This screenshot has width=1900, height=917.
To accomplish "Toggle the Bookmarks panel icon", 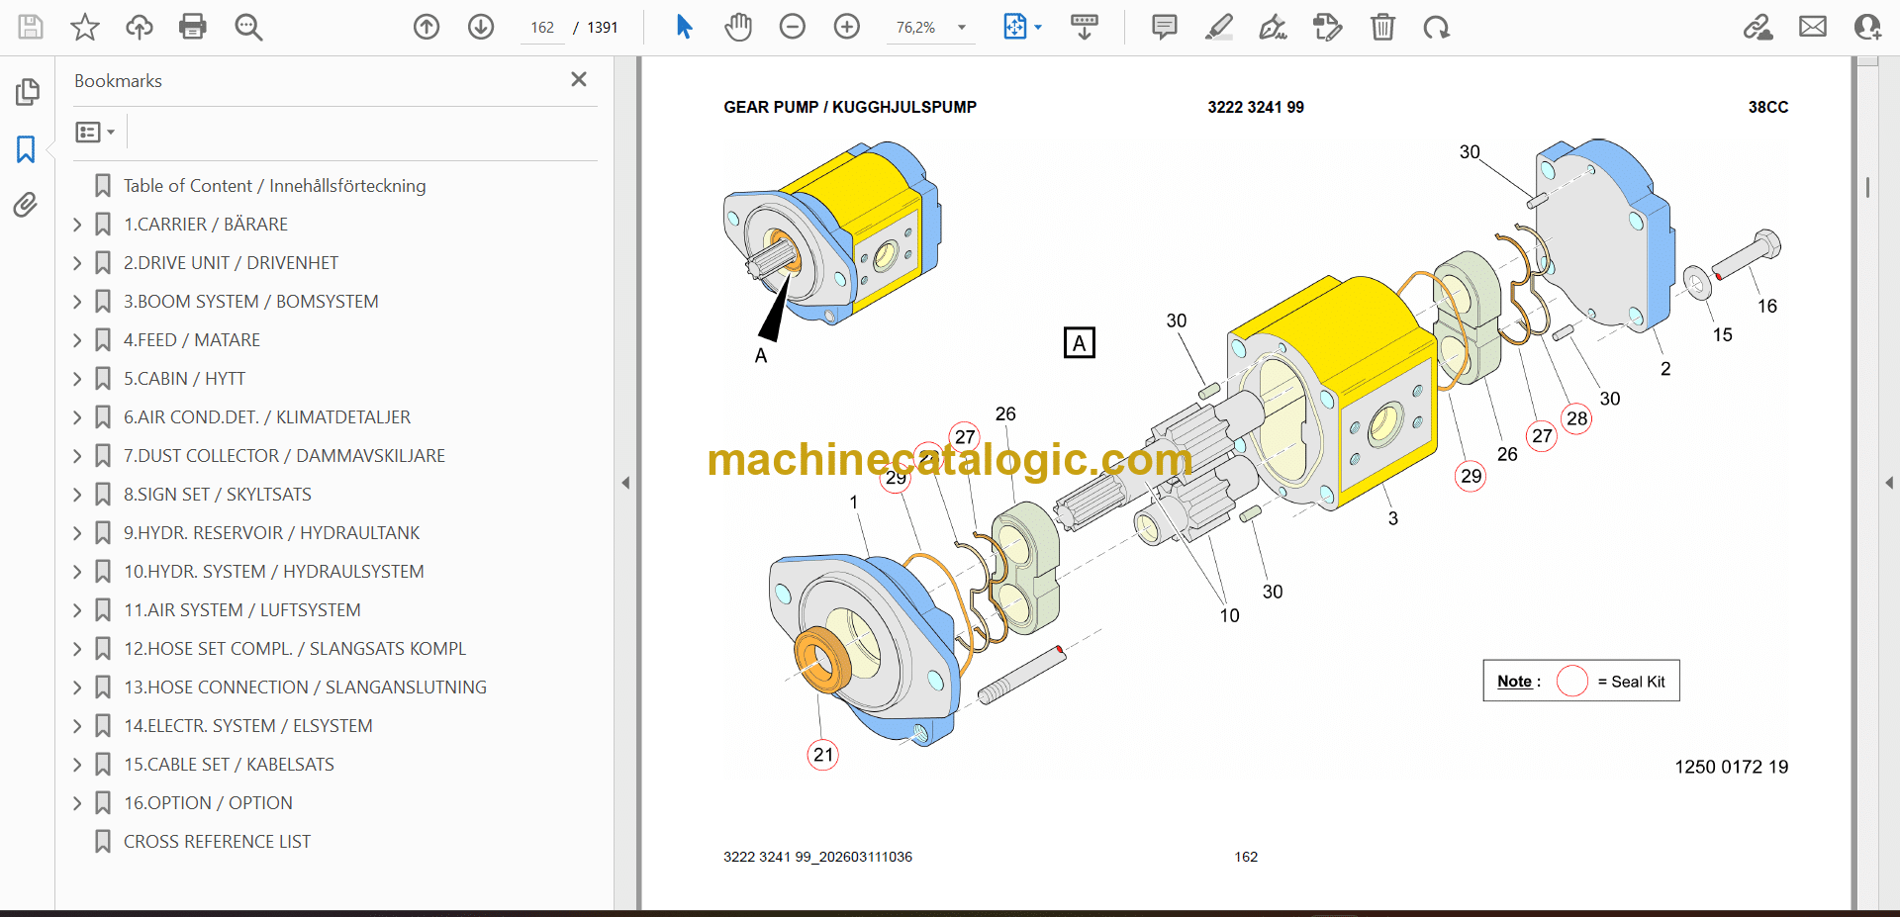I will (26, 149).
